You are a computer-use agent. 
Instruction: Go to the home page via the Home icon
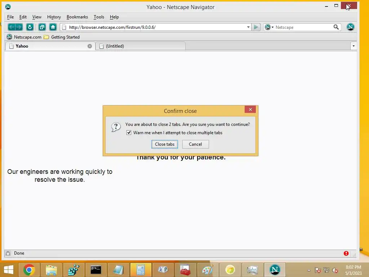tap(53, 27)
